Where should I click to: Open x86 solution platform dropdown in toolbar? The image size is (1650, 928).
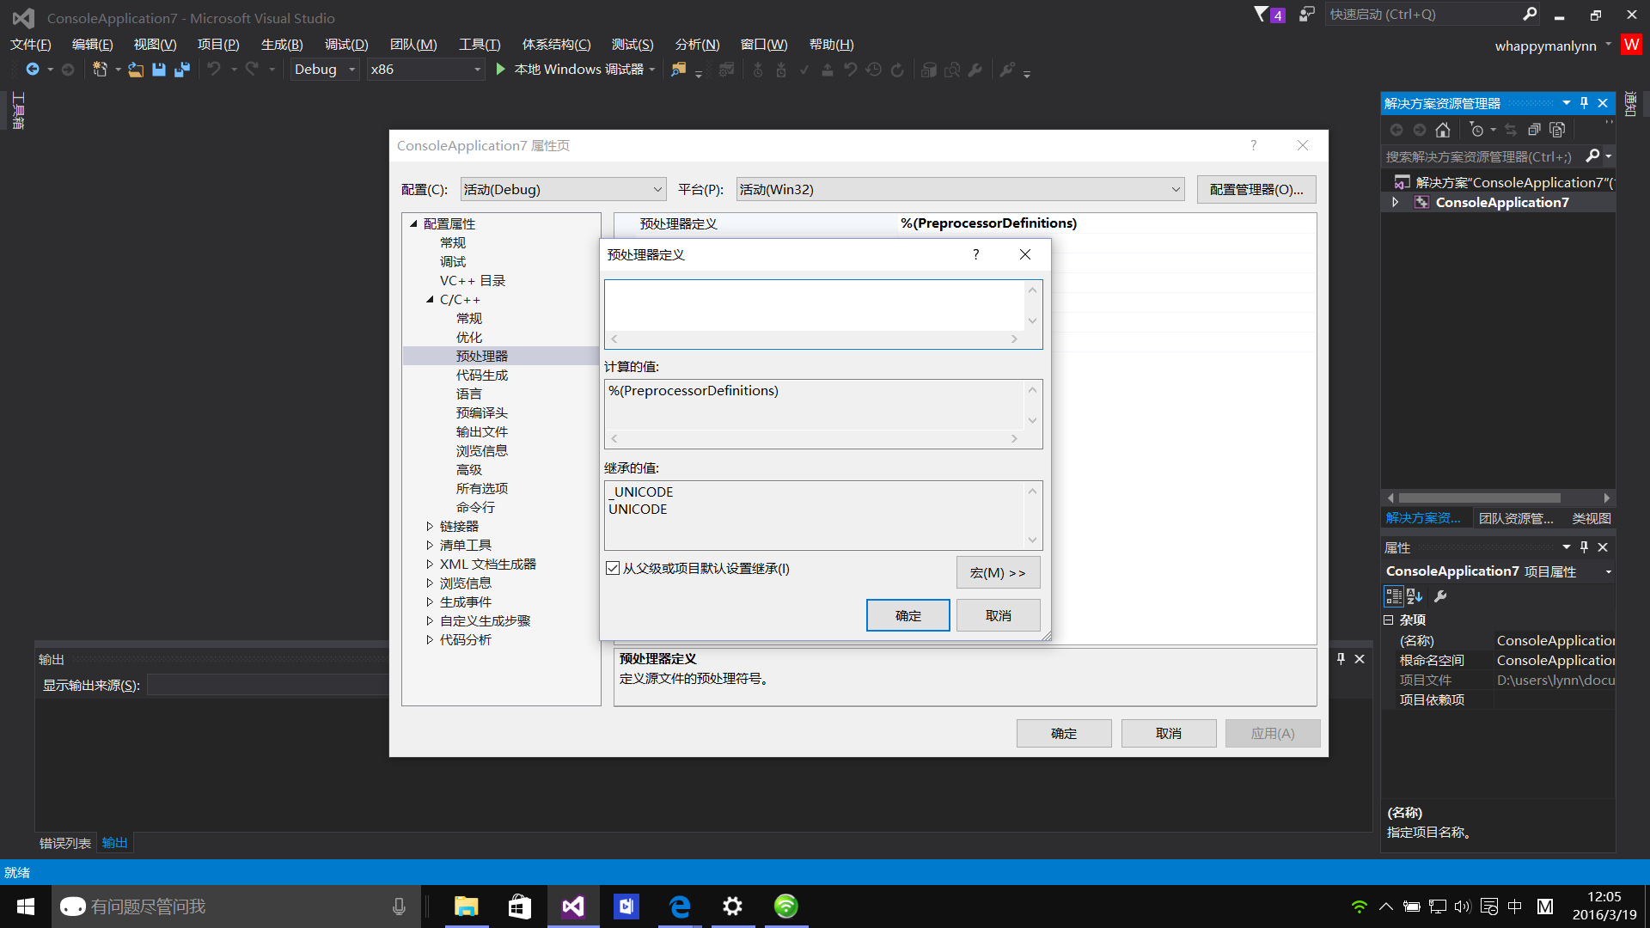(425, 70)
